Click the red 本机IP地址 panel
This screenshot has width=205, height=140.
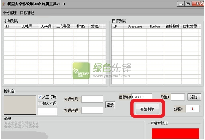tap(176, 133)
